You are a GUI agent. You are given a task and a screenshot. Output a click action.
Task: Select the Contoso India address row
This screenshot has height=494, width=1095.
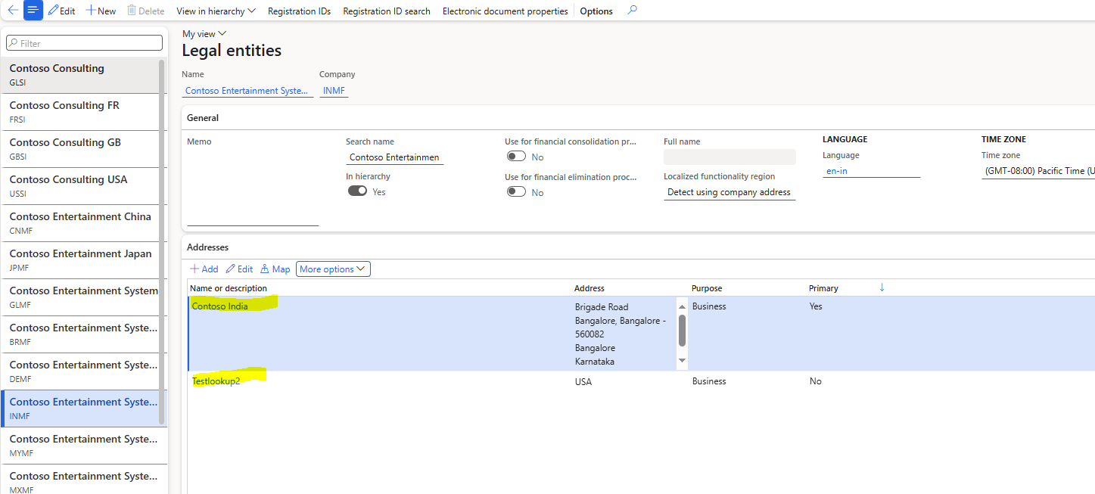point(640,334)
